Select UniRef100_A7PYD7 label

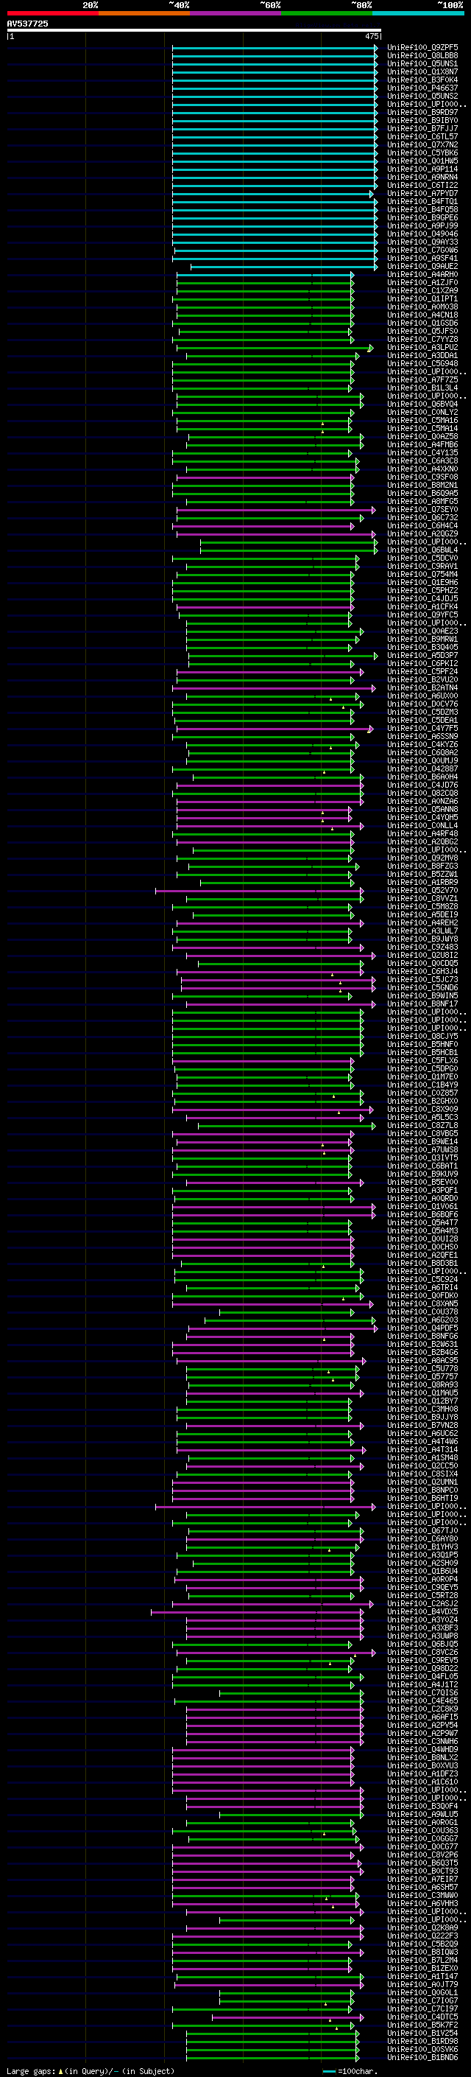click(x=422, y=194)
